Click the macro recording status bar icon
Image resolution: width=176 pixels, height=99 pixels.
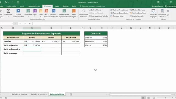click(x=6, y=98)
